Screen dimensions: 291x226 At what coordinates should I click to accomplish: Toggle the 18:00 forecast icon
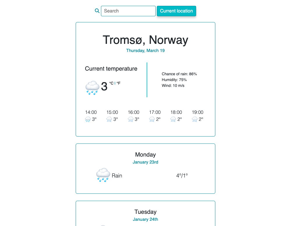pos(173,119)
